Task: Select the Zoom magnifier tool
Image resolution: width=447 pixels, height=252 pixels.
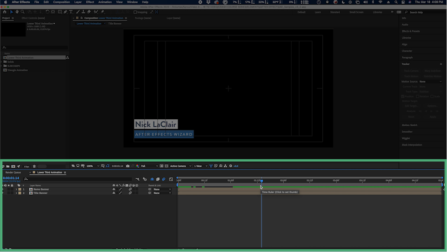Action: point(22,12)
